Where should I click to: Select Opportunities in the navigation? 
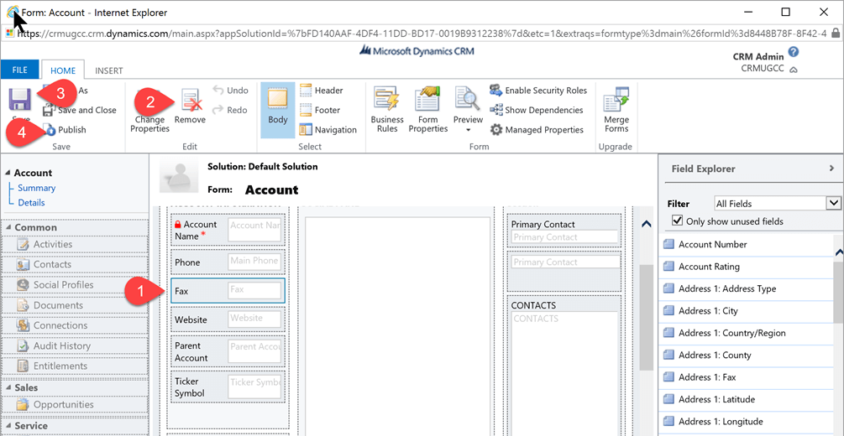76,404
